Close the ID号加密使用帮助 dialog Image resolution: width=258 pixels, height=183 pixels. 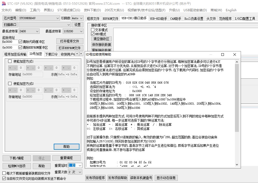tap(235, 55)
